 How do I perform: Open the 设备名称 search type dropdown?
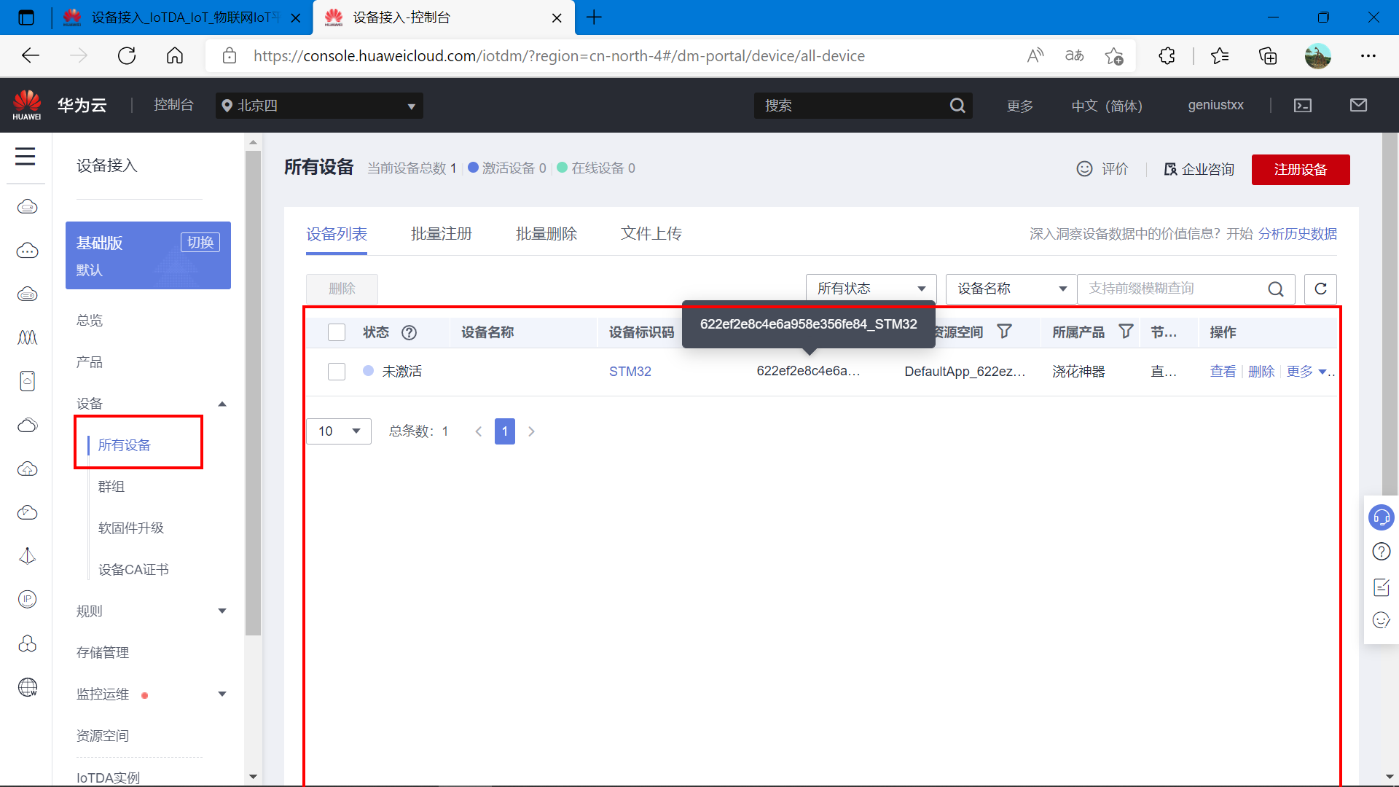pyautogui.click(x=1011, y=289)
